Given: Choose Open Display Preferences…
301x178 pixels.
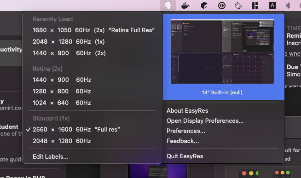Looking at the screenshot, I should click(223, 121).
